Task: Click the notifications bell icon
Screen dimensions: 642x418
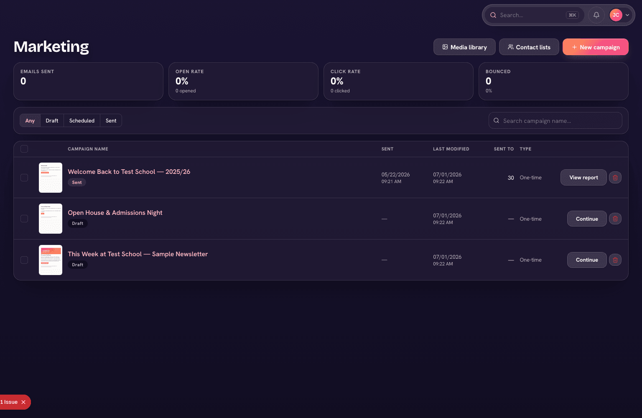Action: point(596,15)
